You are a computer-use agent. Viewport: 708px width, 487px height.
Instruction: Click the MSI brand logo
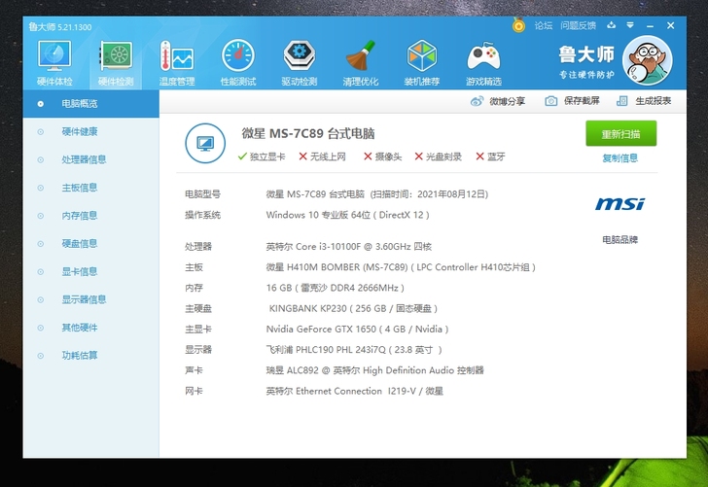click(619, 204)
